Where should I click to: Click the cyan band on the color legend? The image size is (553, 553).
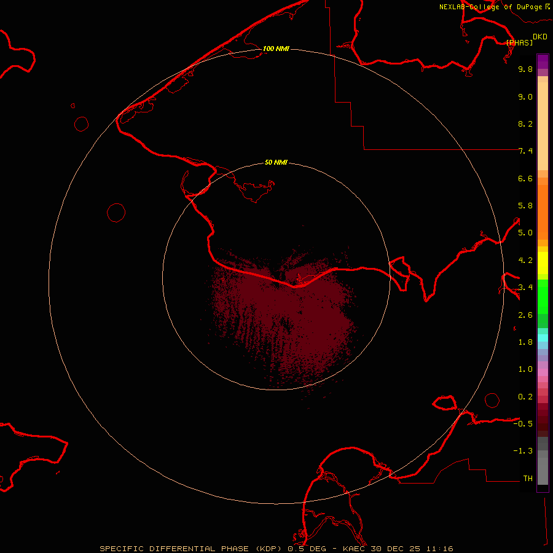click(x=543, y=337)
